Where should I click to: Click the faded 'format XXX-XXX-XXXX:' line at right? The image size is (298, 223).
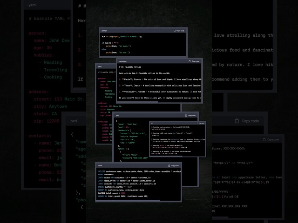[229, 149]
